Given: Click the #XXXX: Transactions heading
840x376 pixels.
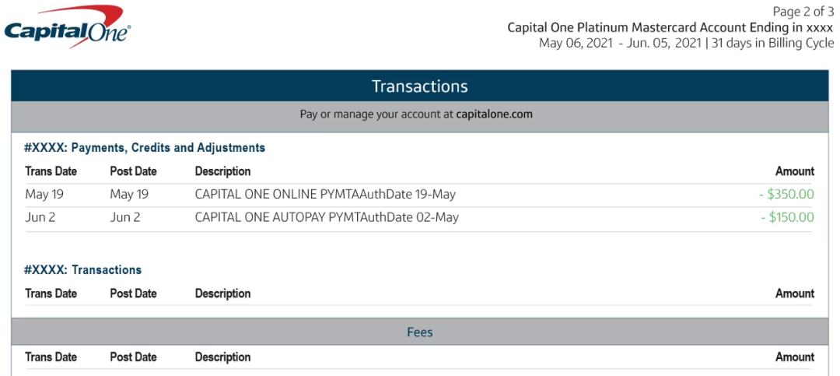Looking at the screenshot, I should tap(83, 270).
